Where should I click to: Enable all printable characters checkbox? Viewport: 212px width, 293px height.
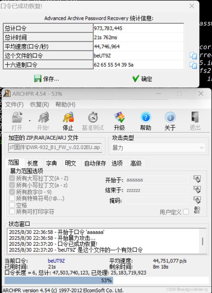pyautogui.click(x=12, y=212)
